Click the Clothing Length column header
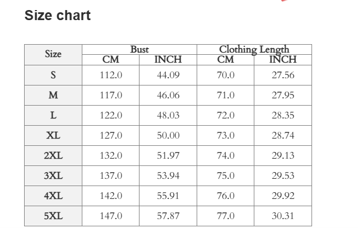The height and width of the screenshot is (228, 358). click(254, 49)
